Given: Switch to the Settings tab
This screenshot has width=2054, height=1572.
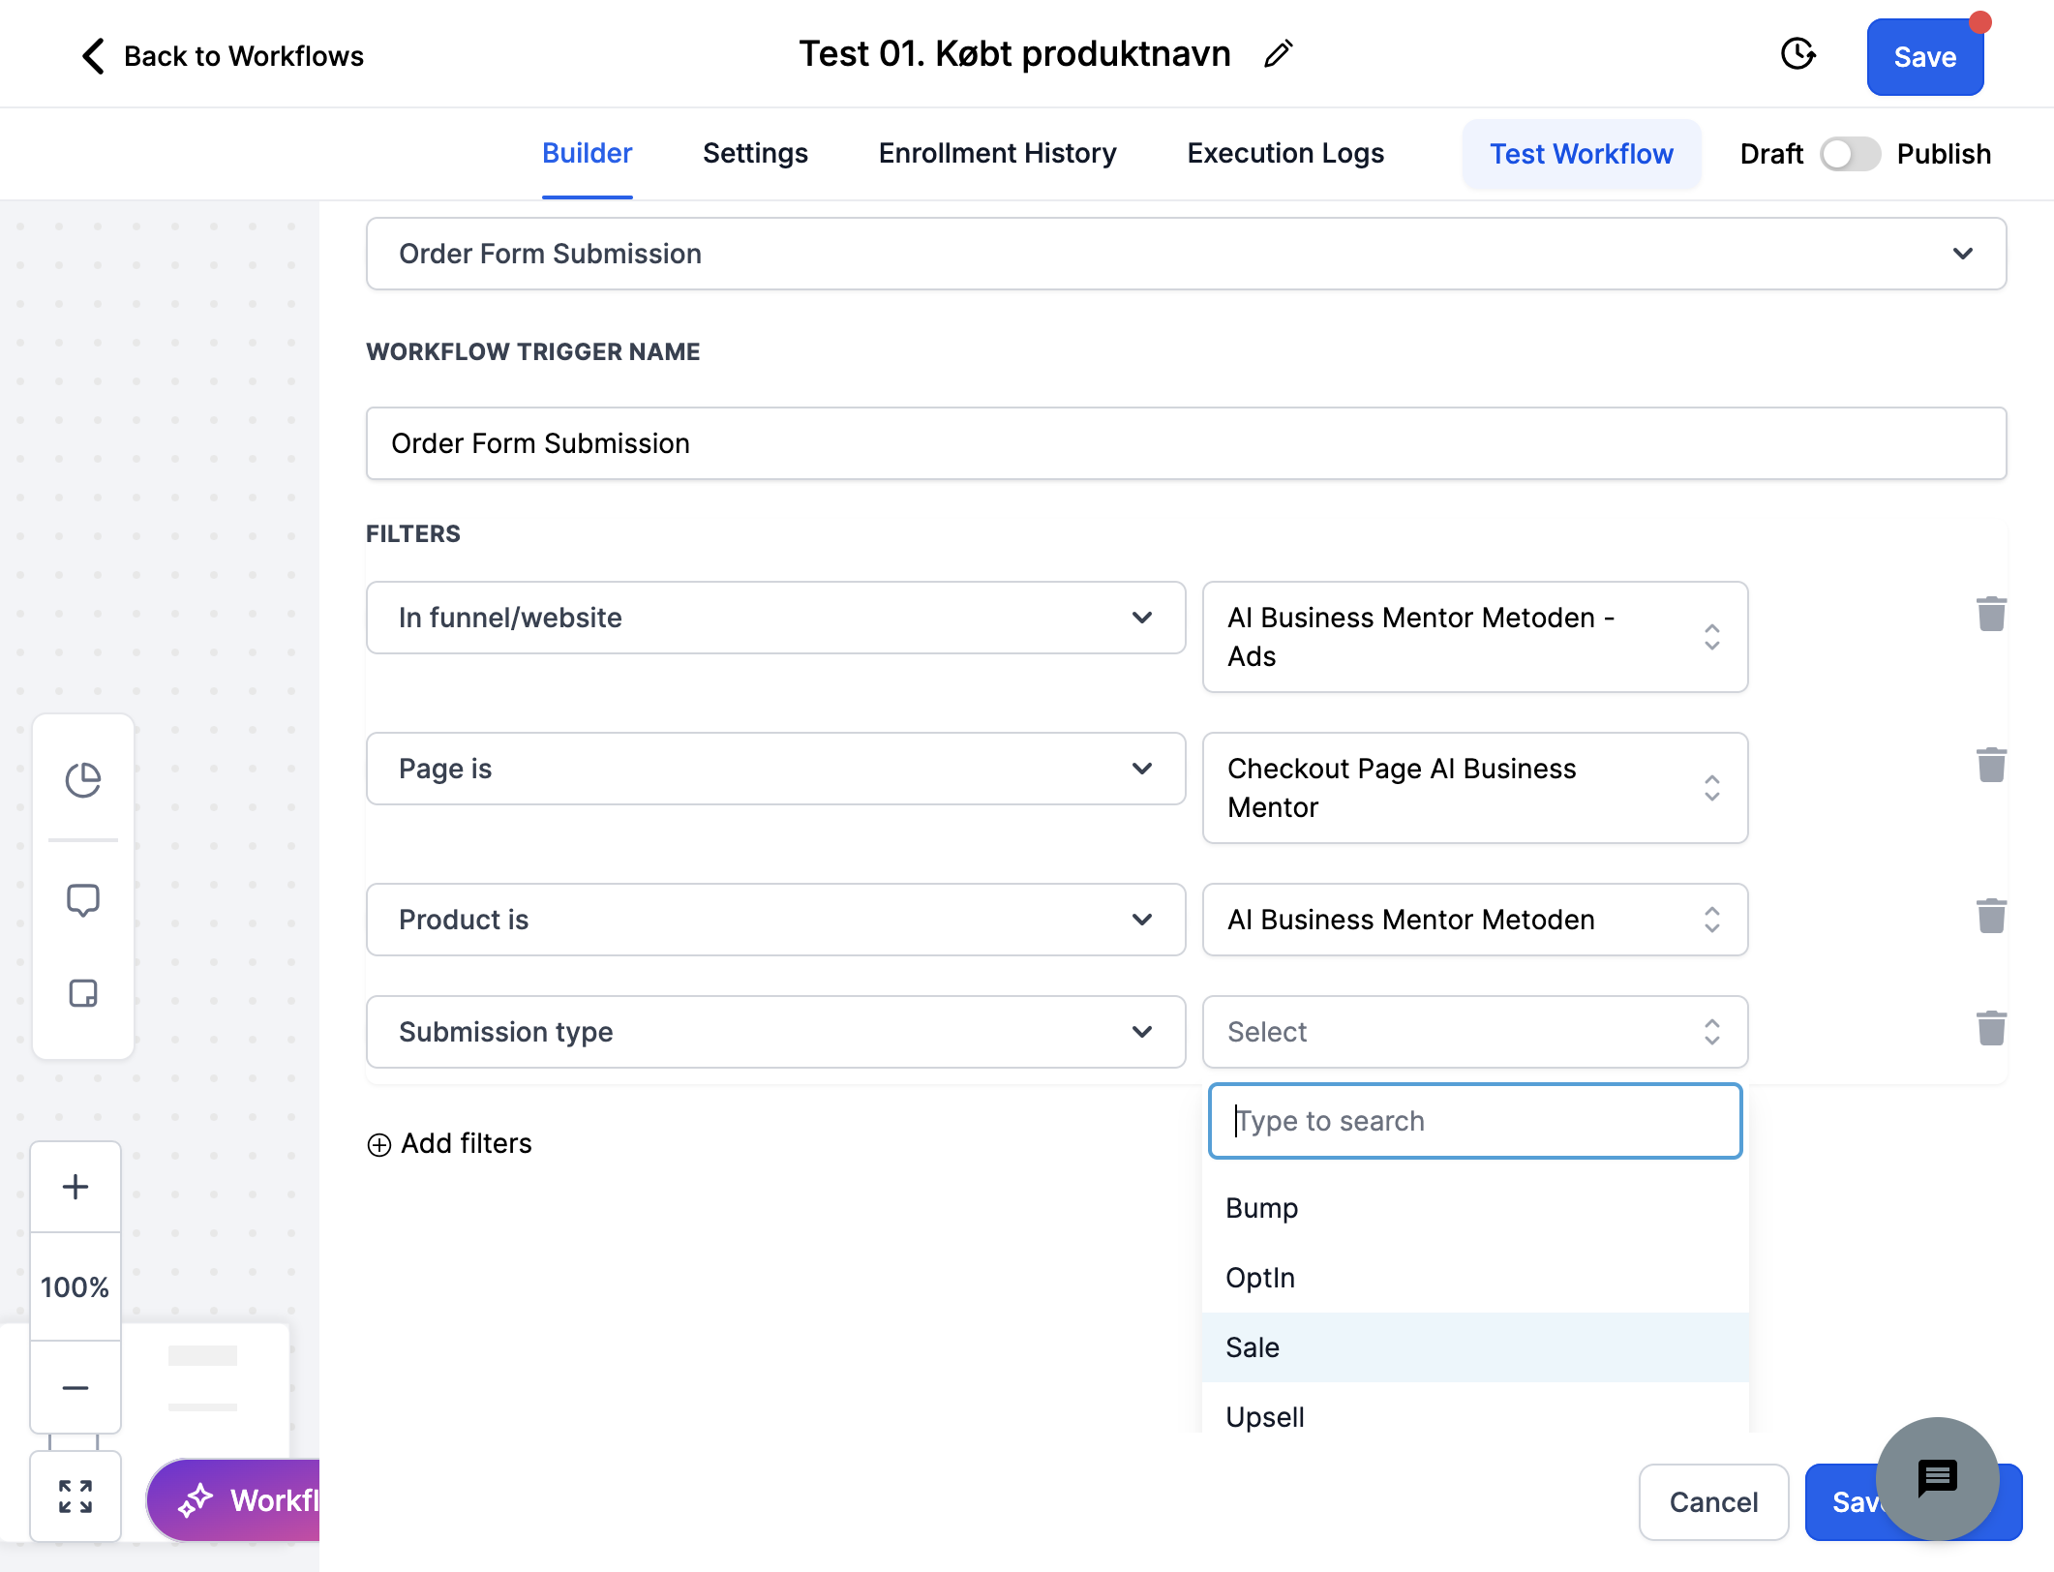Looking at the screenshot, I should tap(755, 153).
